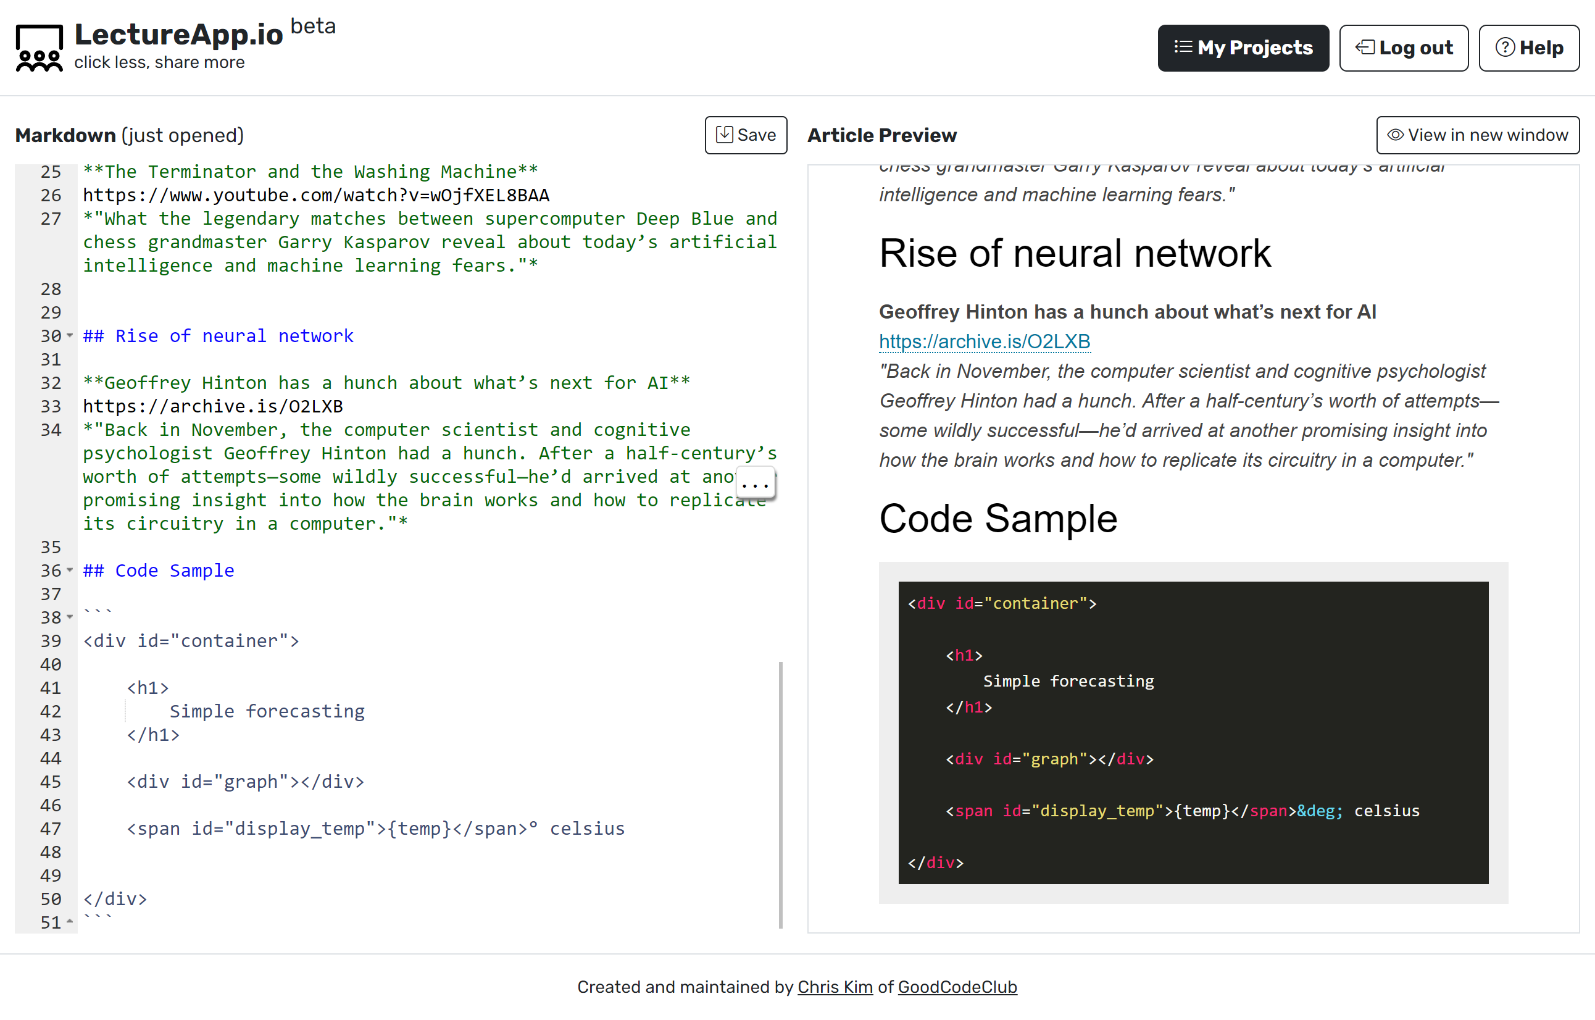
Task: Click line number 44 in the gutter
Action: pyautogui.click(x=51, y=758)
